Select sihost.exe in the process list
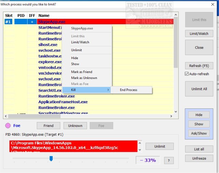 point(48,45)
